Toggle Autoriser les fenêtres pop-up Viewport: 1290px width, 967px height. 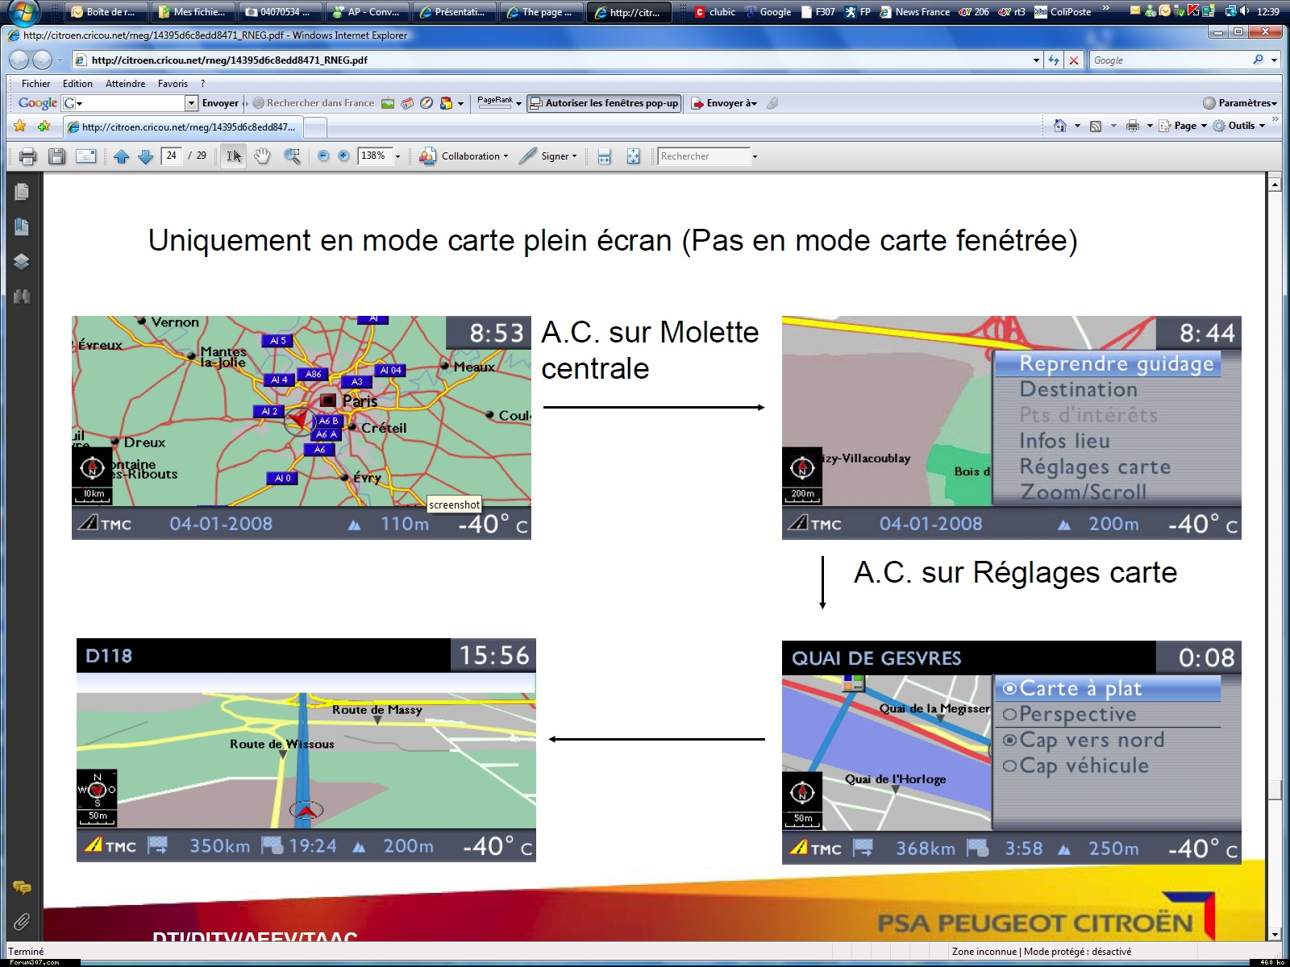pos(604,103)
